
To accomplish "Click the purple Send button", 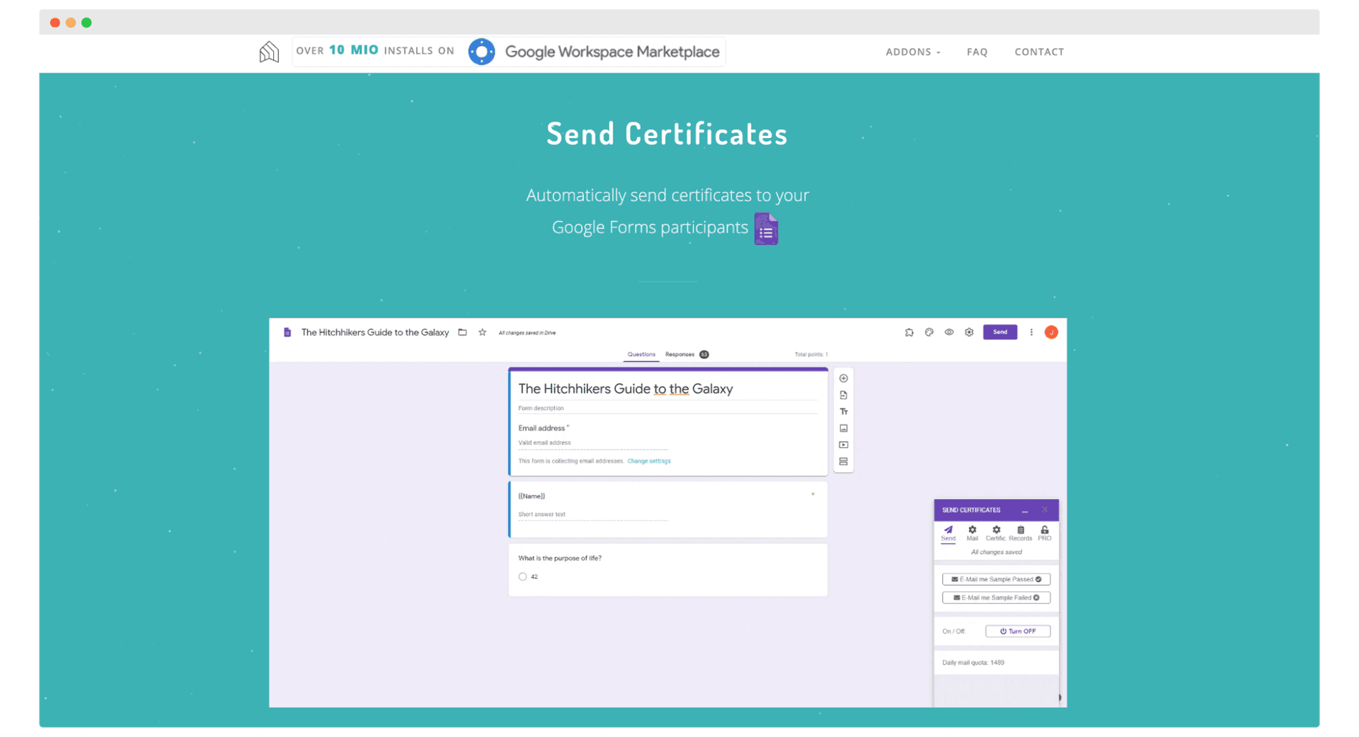I will (x=999, y=332).
